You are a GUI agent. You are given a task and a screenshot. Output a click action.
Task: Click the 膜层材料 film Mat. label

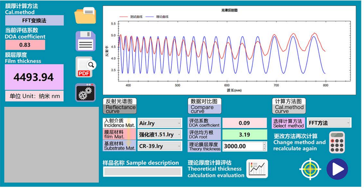[x=120, y=134]
